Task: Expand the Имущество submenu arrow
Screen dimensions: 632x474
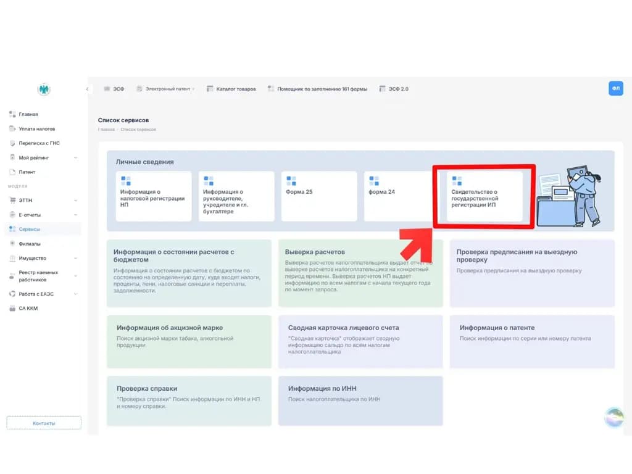Action: point(76,259)
